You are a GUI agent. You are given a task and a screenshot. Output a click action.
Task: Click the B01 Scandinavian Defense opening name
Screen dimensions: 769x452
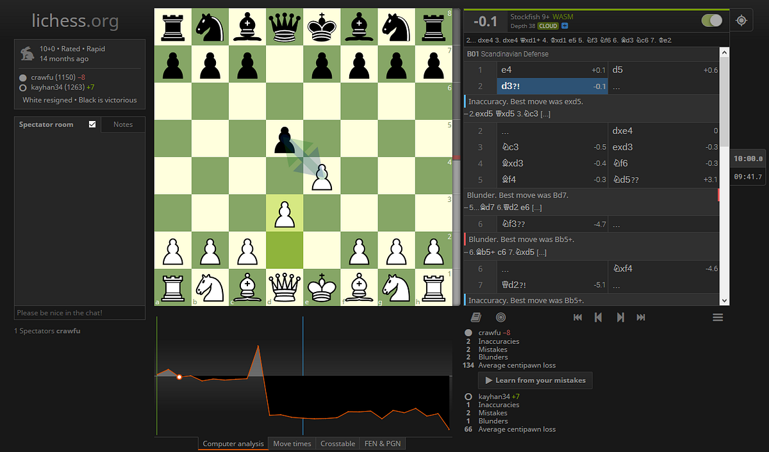coord(508,54)
